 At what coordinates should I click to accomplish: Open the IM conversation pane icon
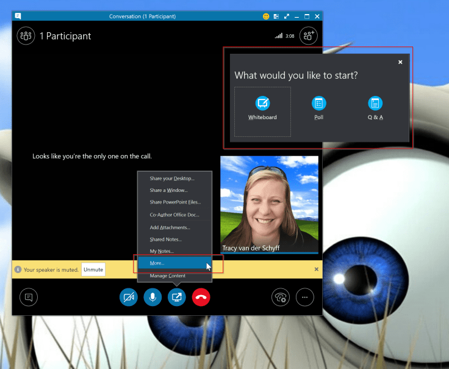28,298
